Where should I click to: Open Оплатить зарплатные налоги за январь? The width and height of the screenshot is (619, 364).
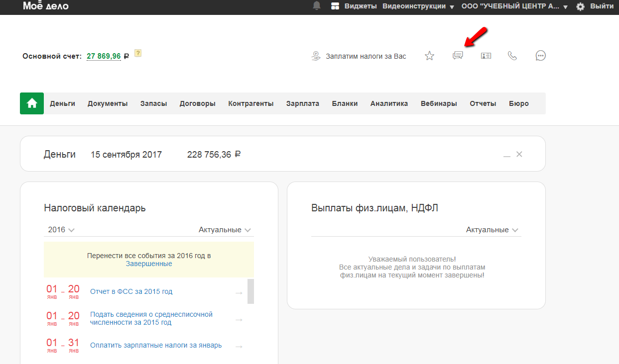point(156,345)
